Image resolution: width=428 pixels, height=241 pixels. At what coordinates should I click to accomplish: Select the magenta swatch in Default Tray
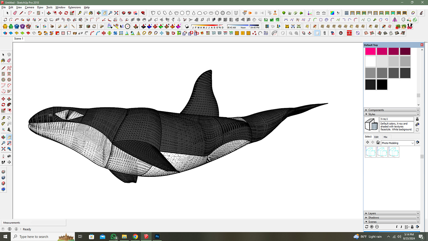(x=370, y=51)
